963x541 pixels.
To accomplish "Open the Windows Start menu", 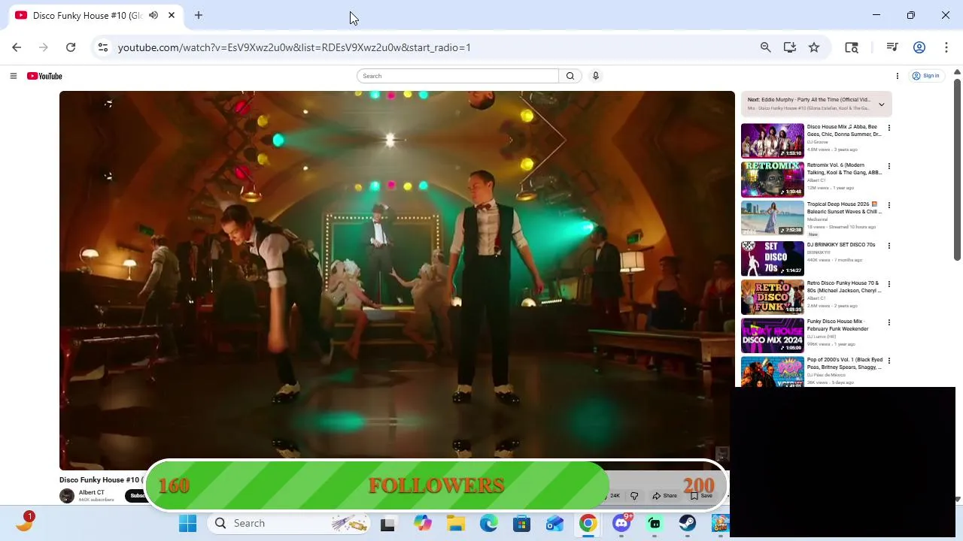I will (187, 523).
